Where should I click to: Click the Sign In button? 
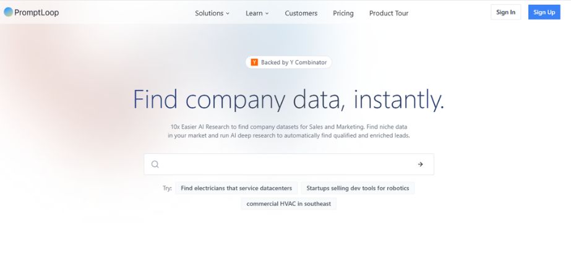[x=506, y=12]
